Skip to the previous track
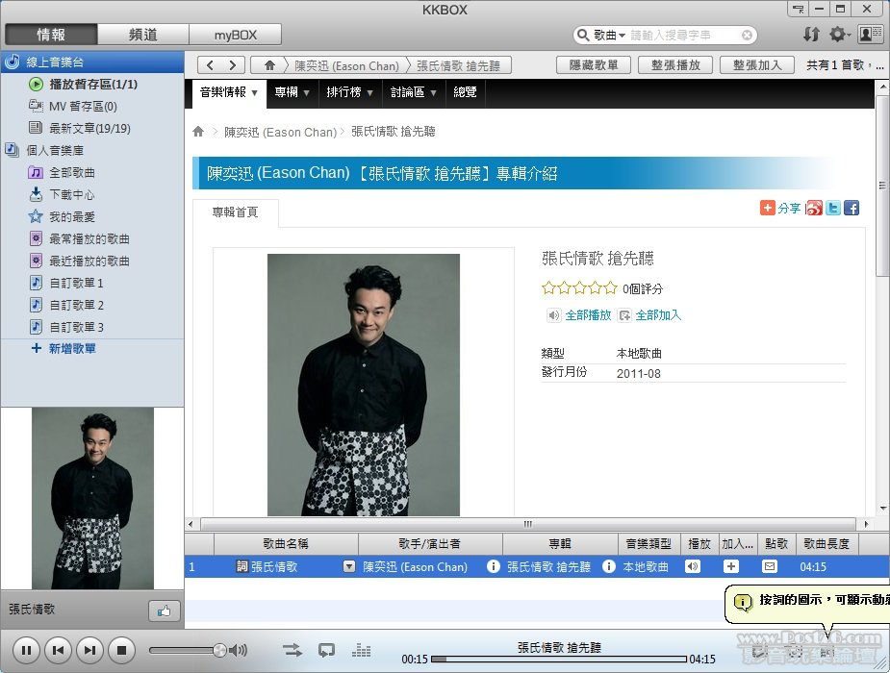This screenshot has width=890, height=673. coord(58,650)
